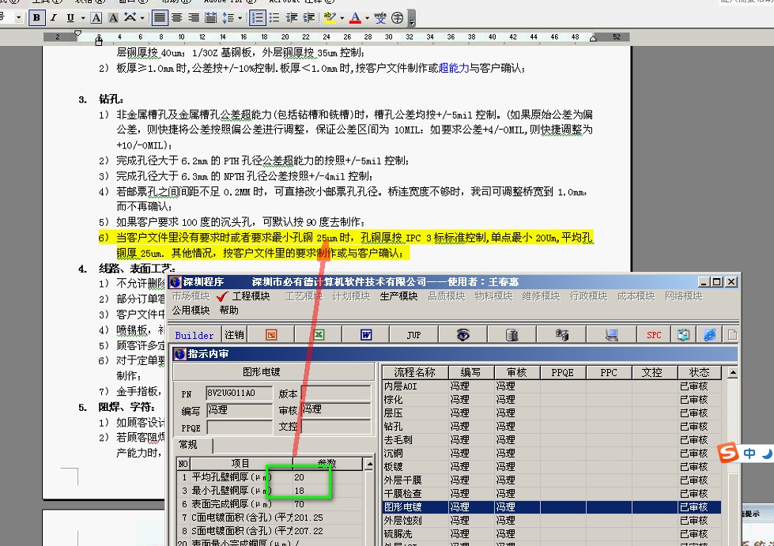Click the 超能力 hyperlink in document
The image size is (774, 546).
tap(454, 68)
